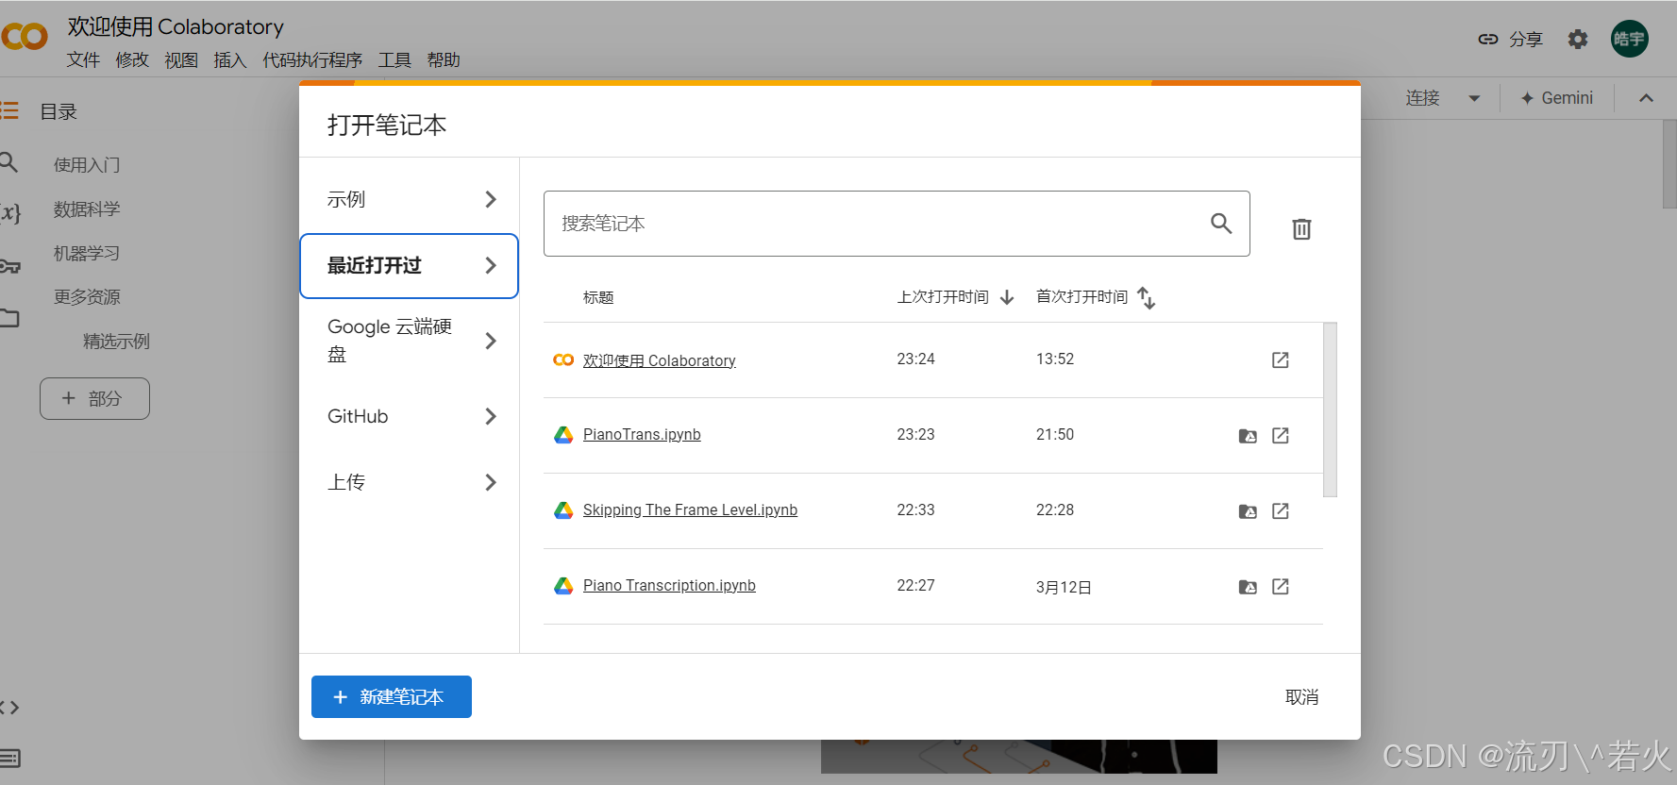The height and width of the screenshot is (785, 1677).
Task: Show Piano Transcription.ipynb in Drive icon
Action: click(1248, 587)
